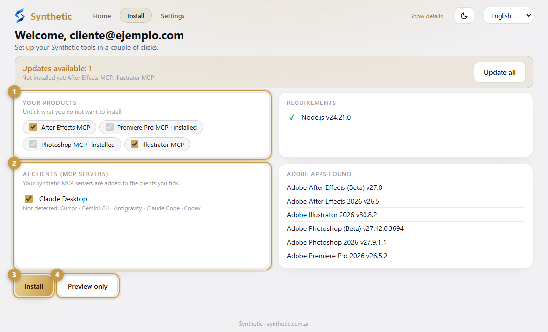Image resolution: width=548 pixels, height=332 pixels.
Task: Select Adobe After Effects (Beta) v27.0 row
Action: (406, 187)
